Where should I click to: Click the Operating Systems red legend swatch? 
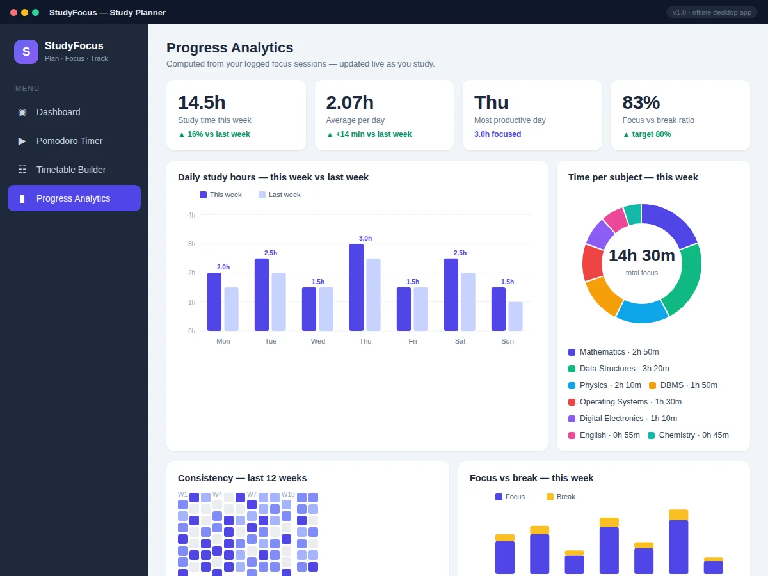point(572,402)
